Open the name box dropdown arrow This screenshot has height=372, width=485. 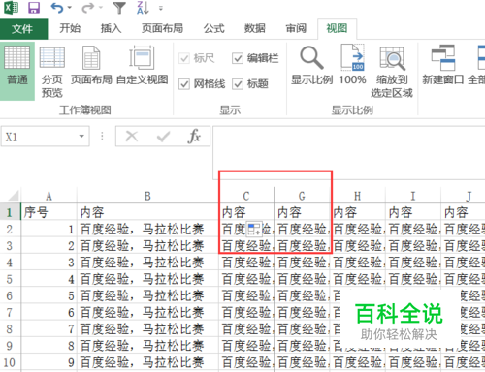81,137
